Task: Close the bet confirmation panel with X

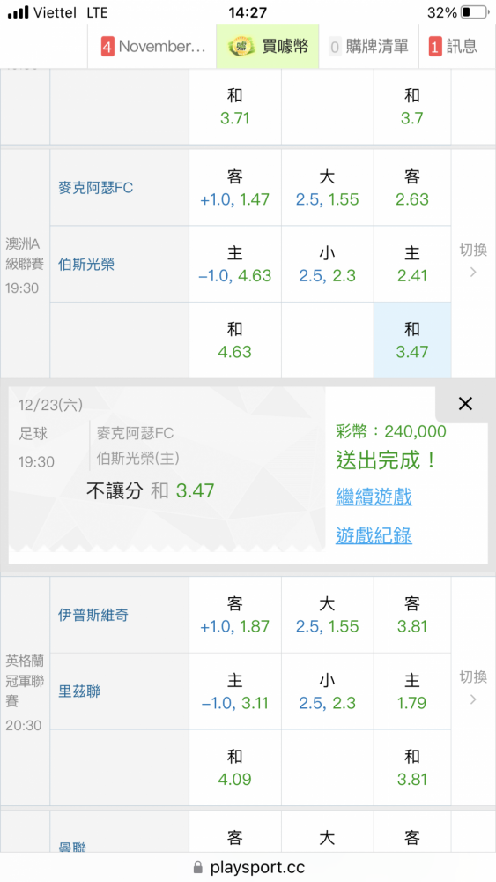Action: click(465, 403)
